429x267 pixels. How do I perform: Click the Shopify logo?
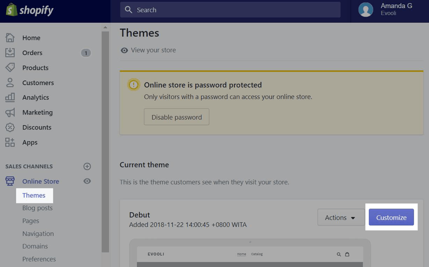pos(30,10)
